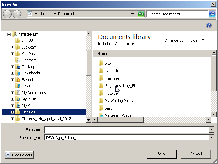Expand the Pictures tree node
218x164 pixels.
click(12, 112)
